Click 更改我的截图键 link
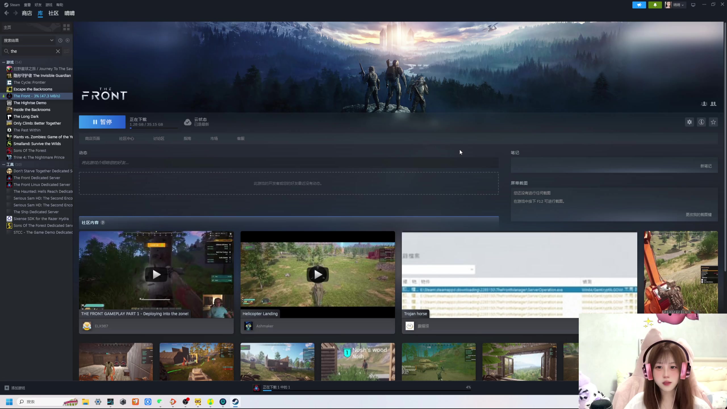The image size is (727, 409). tap(699, 215)
